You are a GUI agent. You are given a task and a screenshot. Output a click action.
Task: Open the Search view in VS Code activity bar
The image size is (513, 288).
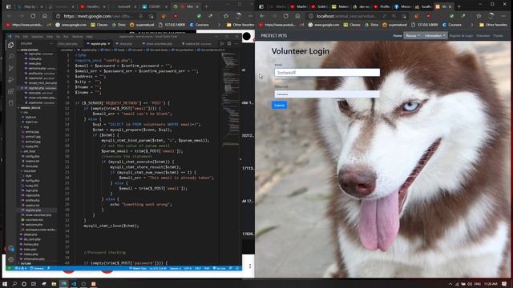click(10, 57)
